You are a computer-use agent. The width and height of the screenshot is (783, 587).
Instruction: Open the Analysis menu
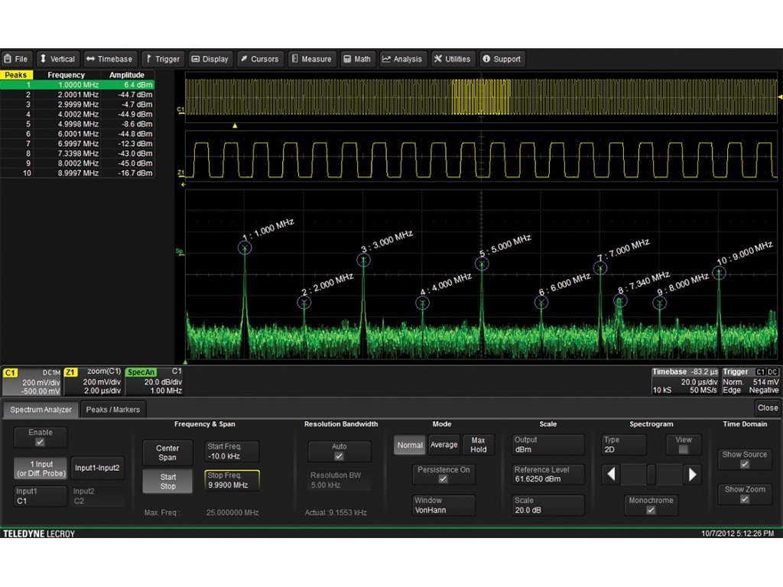pyautogui.click(x=403, y=58)
